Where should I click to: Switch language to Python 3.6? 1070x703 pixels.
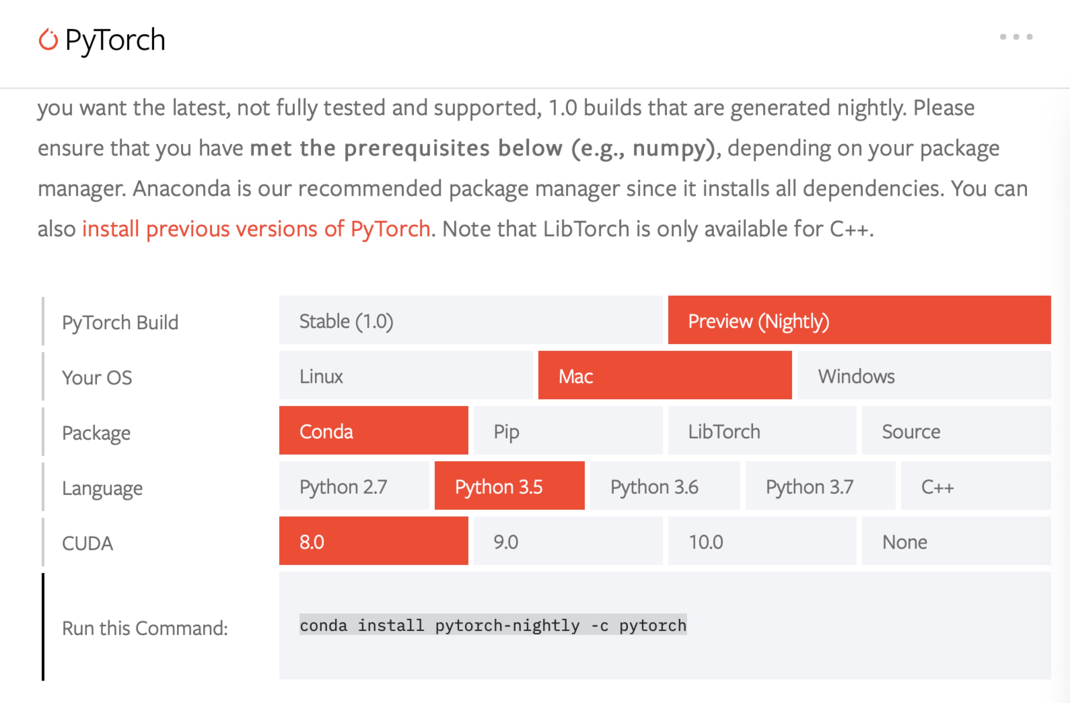pos(664,486)
